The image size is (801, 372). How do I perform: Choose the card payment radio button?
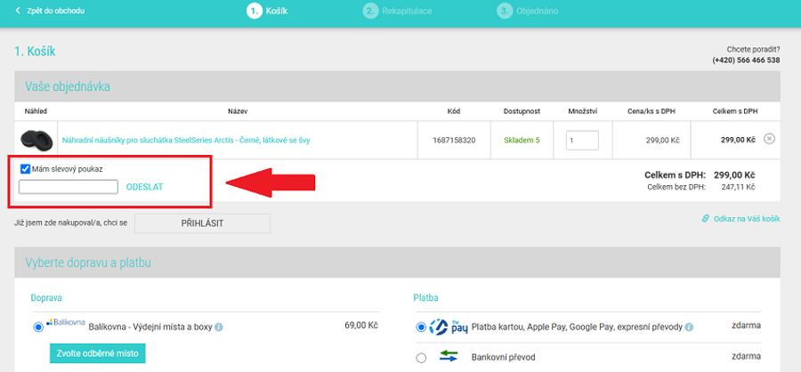(422, 328)
